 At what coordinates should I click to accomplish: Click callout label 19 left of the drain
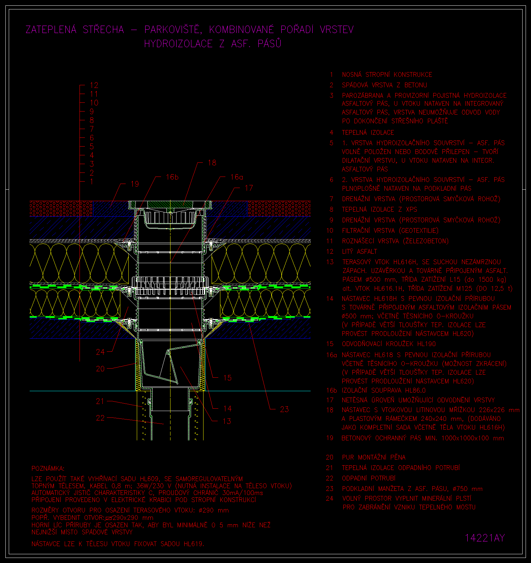pos(135,184)
